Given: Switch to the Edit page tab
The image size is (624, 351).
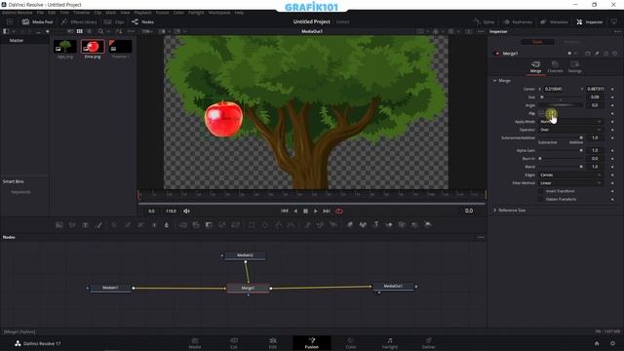Looking at the screenshot, I should tap(273, 343).
